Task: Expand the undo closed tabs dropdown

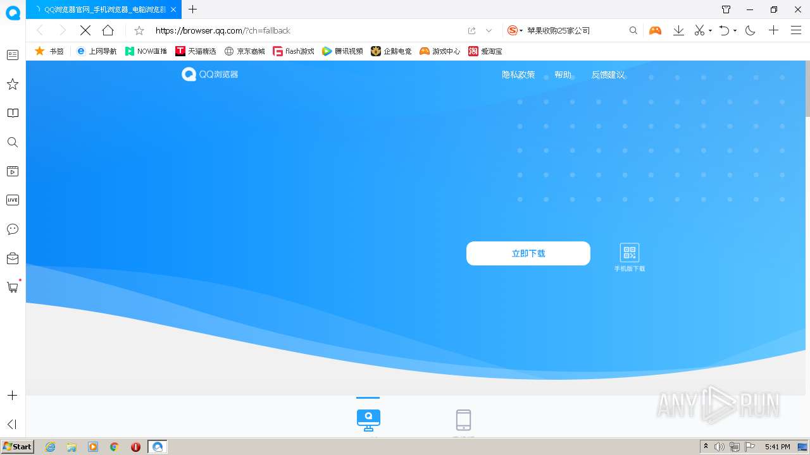Action: [735, 30]
